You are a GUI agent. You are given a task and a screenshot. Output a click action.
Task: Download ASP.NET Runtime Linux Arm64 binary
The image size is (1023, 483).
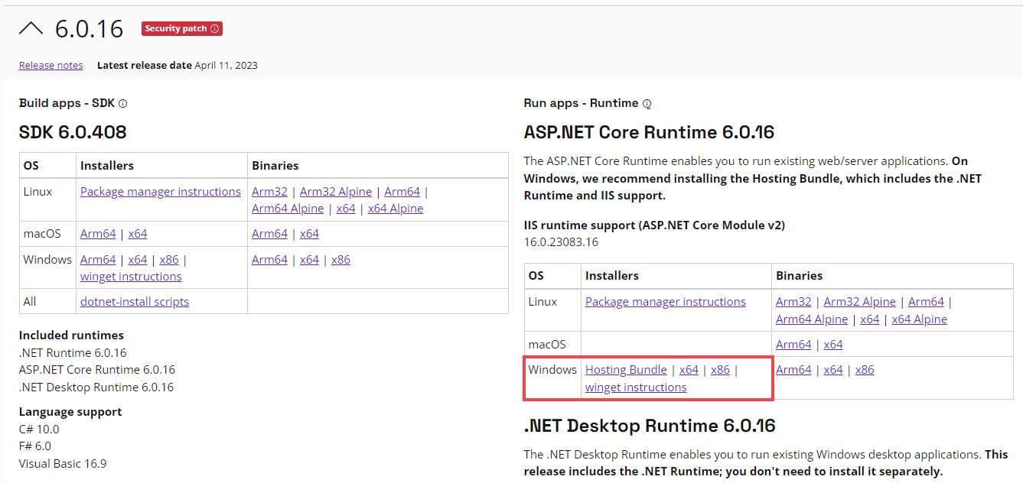pos(927,302)
